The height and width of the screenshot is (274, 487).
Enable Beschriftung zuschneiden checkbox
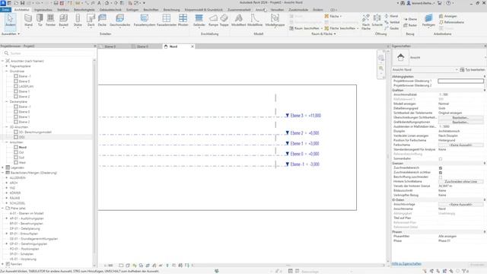point(441,177)
